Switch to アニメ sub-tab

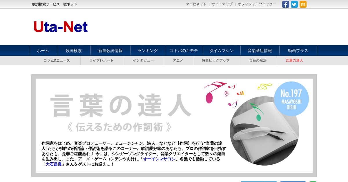tap(178, 60)
